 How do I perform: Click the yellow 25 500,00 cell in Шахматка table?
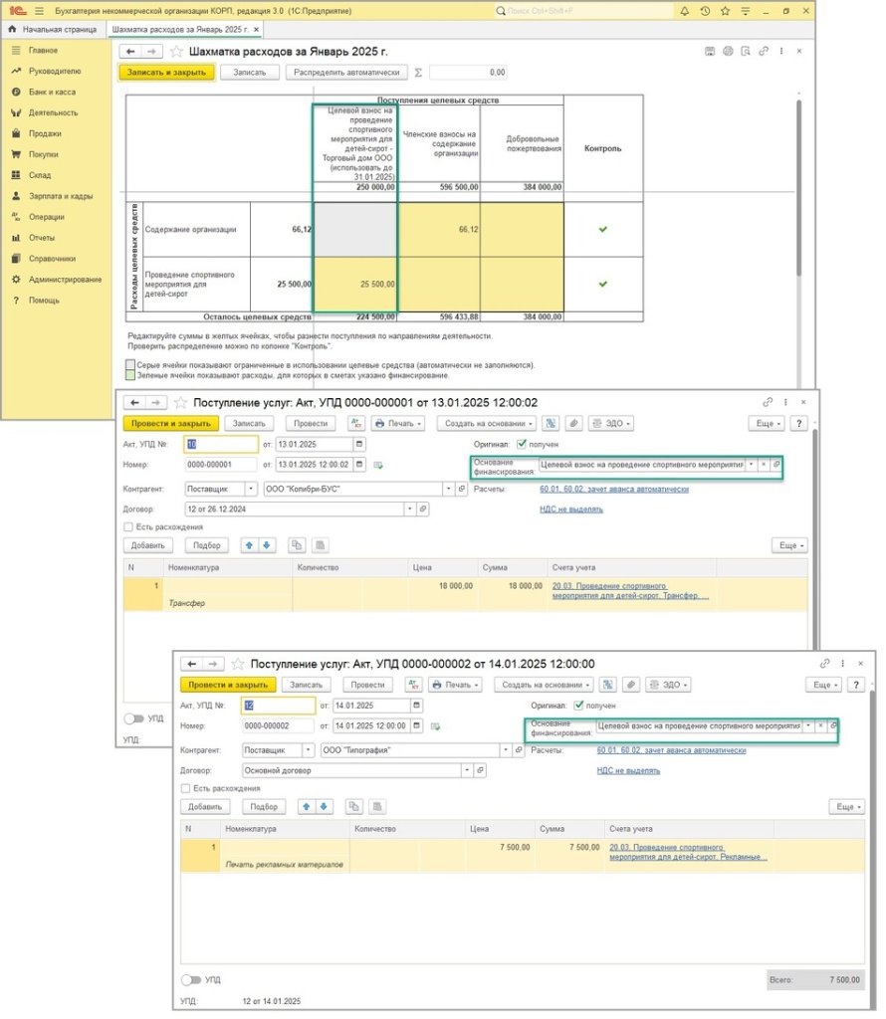point(354,284)
